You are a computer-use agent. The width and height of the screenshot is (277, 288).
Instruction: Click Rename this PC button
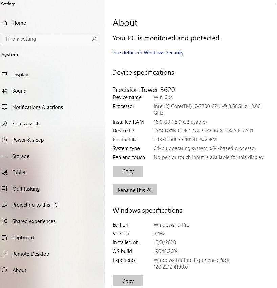[x=135, y=190]
